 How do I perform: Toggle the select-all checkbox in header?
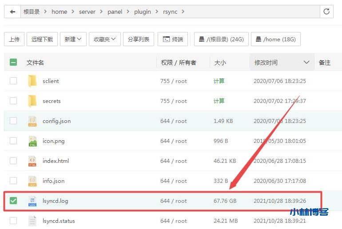13,63
